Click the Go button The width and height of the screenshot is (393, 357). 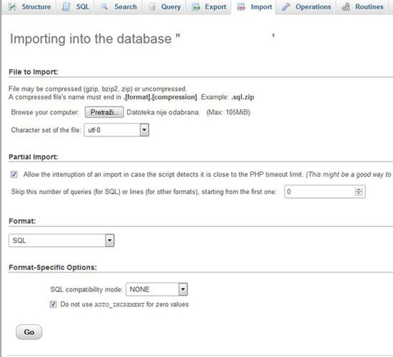tap(29, 332)
